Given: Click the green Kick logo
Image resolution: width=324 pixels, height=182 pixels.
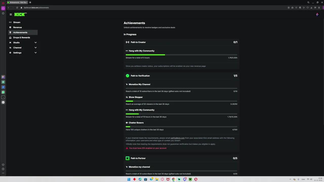Looking at the screenshot, I should tap(21, 14).
